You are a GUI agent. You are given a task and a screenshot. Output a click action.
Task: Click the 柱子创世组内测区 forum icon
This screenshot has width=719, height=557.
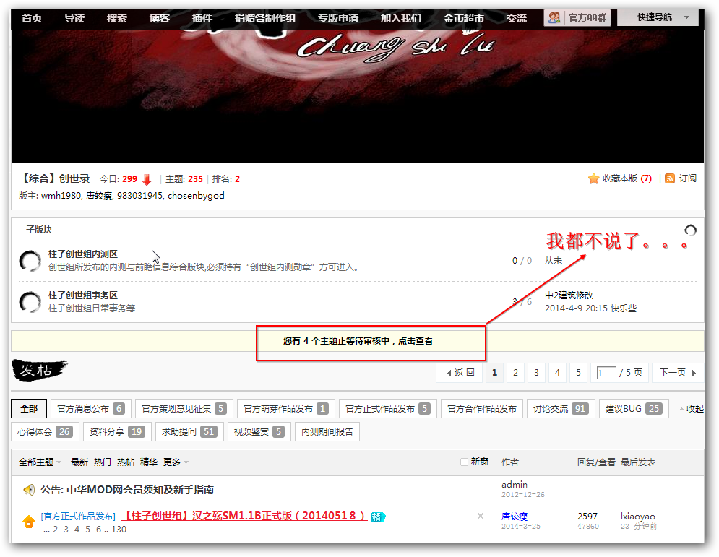point(30,261)
